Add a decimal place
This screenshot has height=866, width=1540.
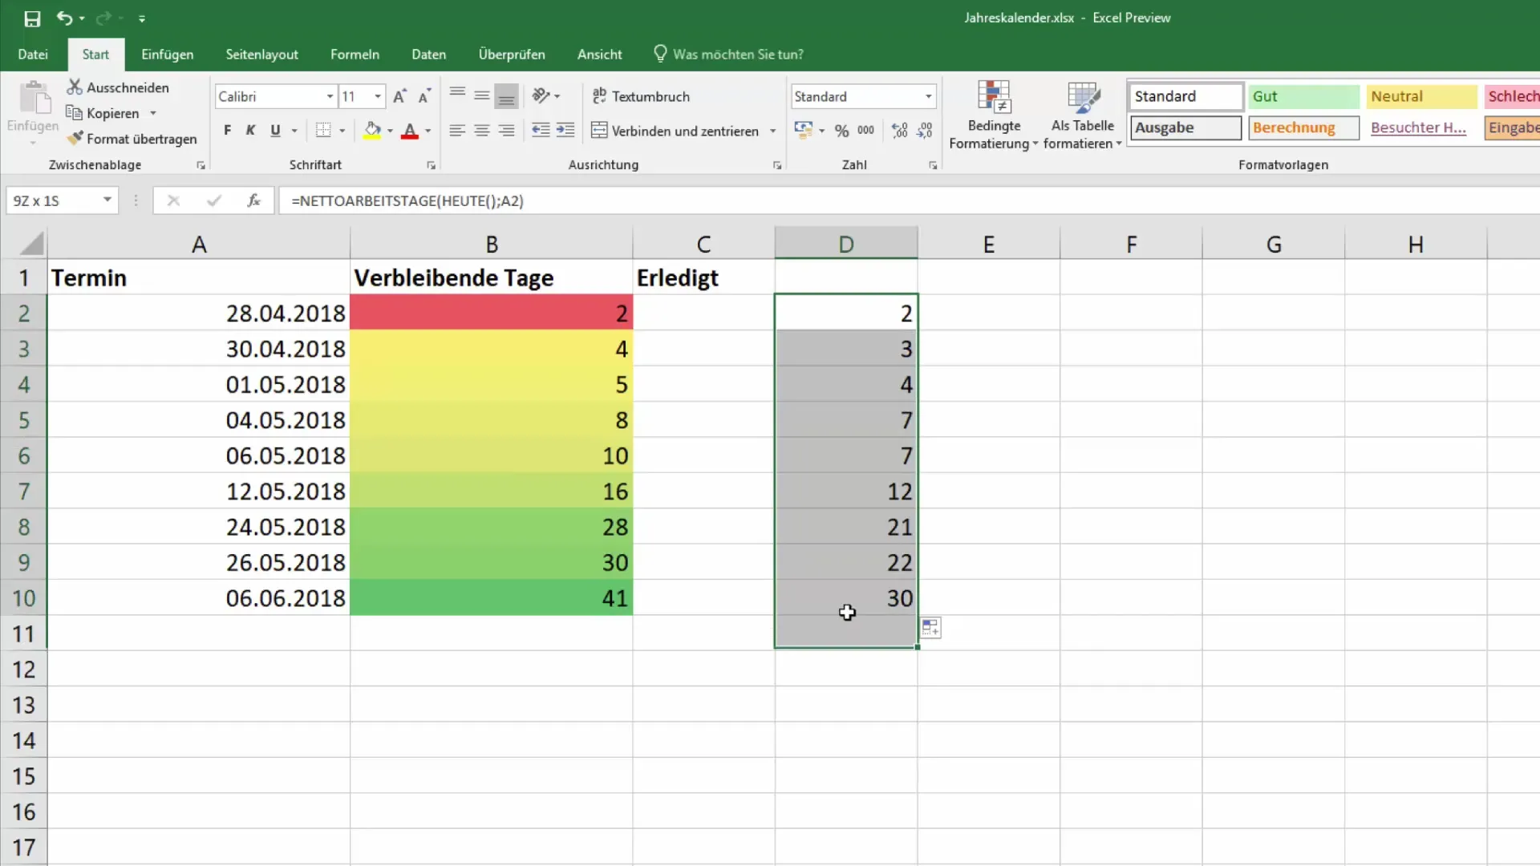pyautogui.click(x=900, y=130)
